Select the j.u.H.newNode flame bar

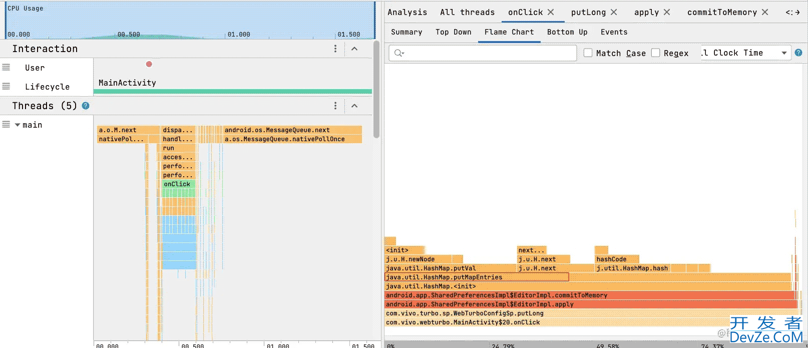[x=418, y=259]
